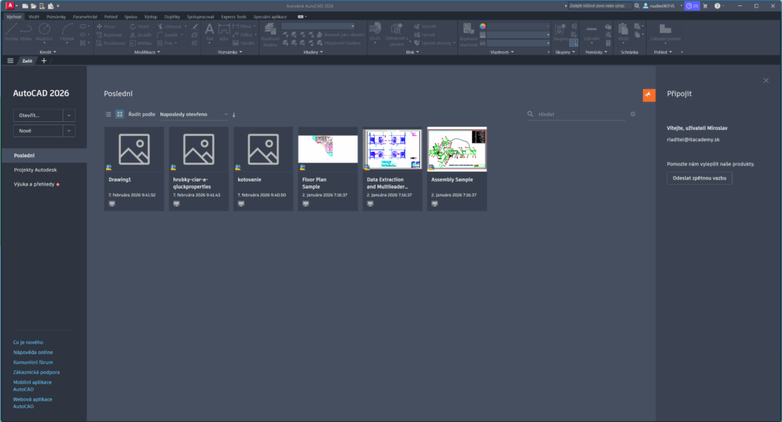The width and height of the screenshot is (782, 422).
Task: Click the Zrcadlit mirror tool
Action: pos(141,35)
